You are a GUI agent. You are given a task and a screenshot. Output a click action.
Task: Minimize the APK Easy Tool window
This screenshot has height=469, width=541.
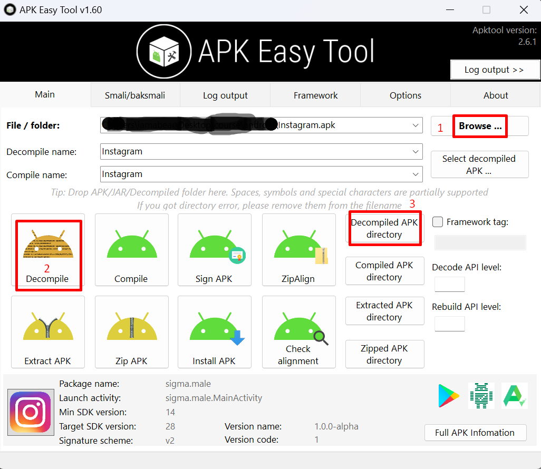(x=450, y=9)
